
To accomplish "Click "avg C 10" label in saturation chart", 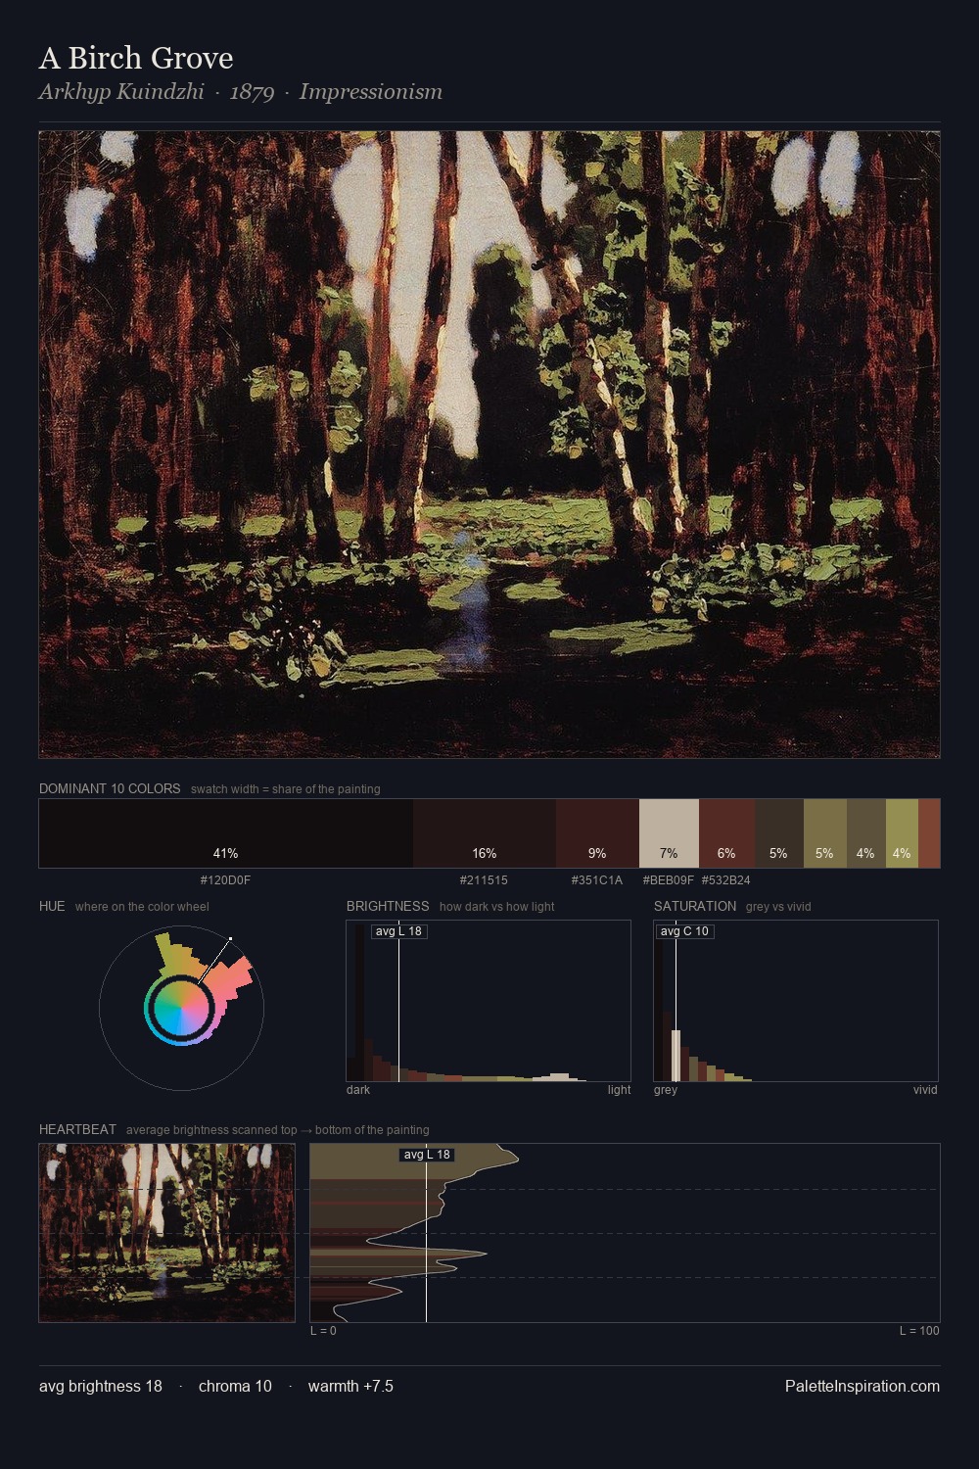I will coord(685,931).
